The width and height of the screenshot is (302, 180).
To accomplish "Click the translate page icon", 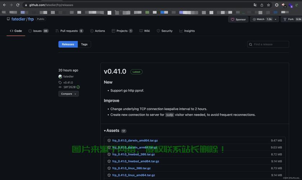I will click(255, 5).
